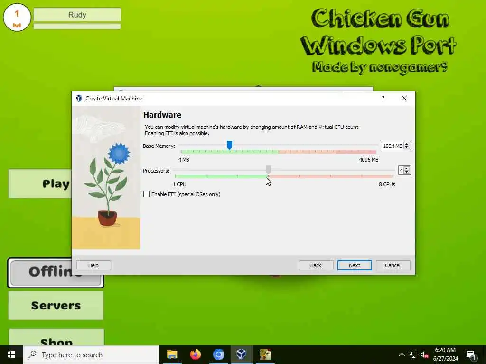Select the Offline mode button

41,273
